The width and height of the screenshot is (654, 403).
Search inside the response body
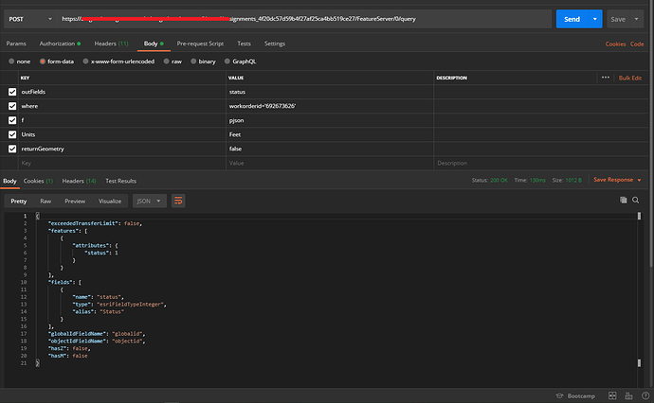point(636,201)
